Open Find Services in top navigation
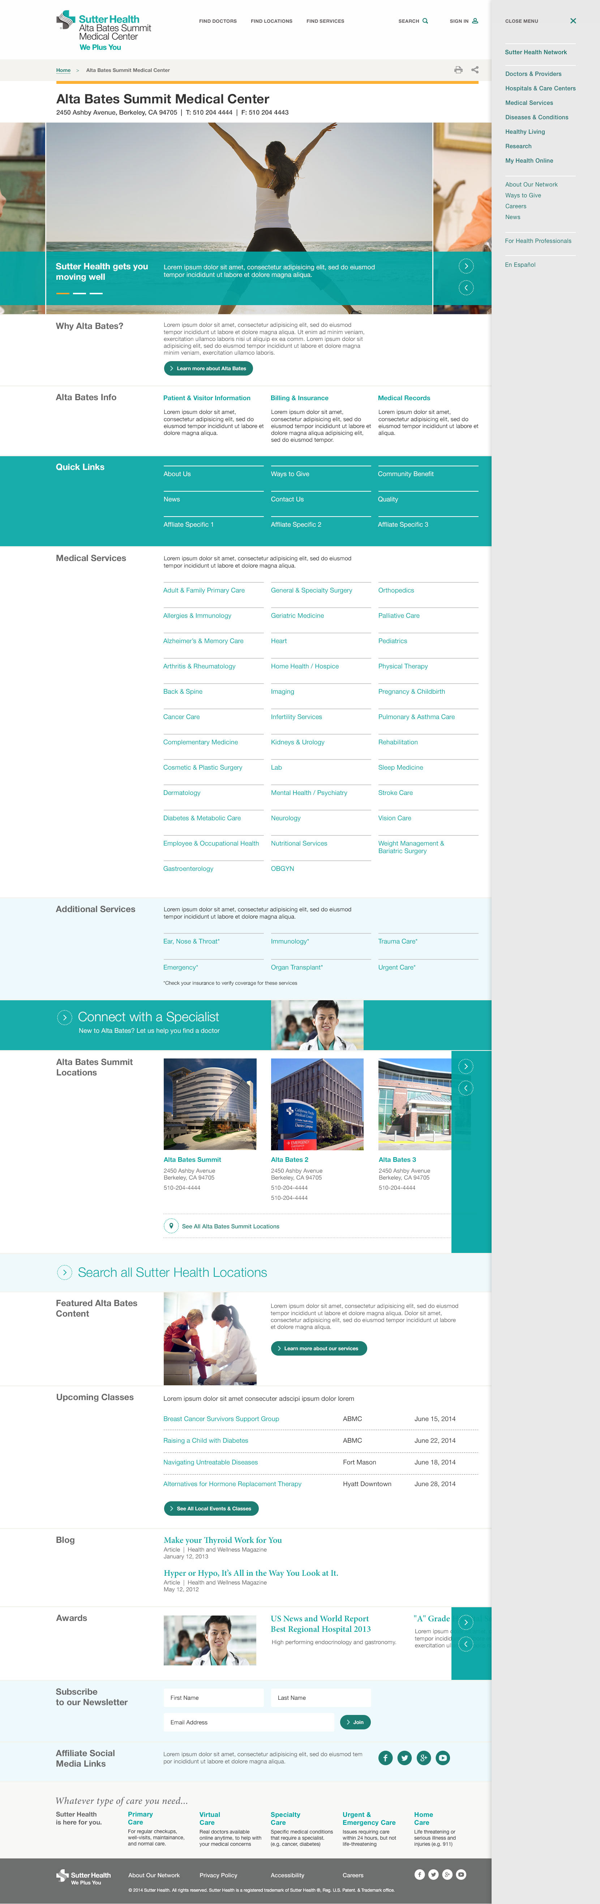Screen dimensions: 600x1904 [x=325, y=21]
